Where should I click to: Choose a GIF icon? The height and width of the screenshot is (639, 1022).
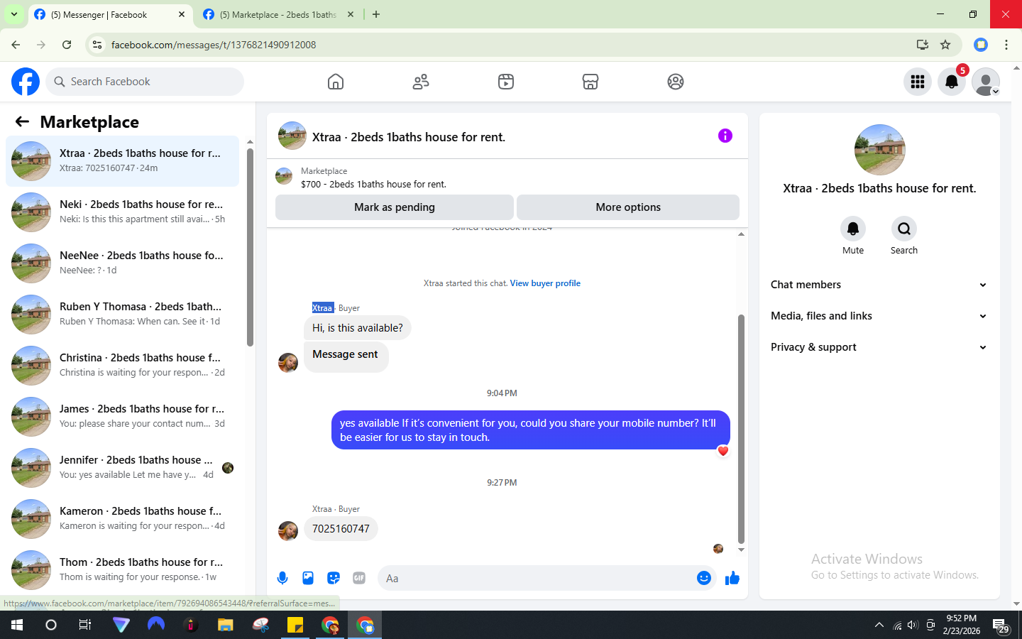(x=359, y=578)
